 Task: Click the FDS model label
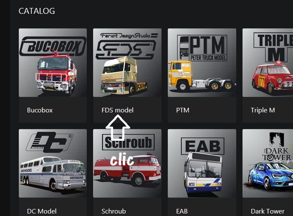click(x=118, y=110)
